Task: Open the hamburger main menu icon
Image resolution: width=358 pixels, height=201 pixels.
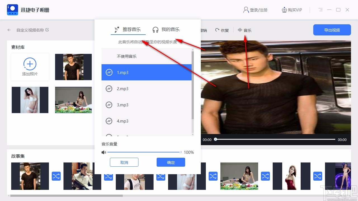Action: point(321,10)
